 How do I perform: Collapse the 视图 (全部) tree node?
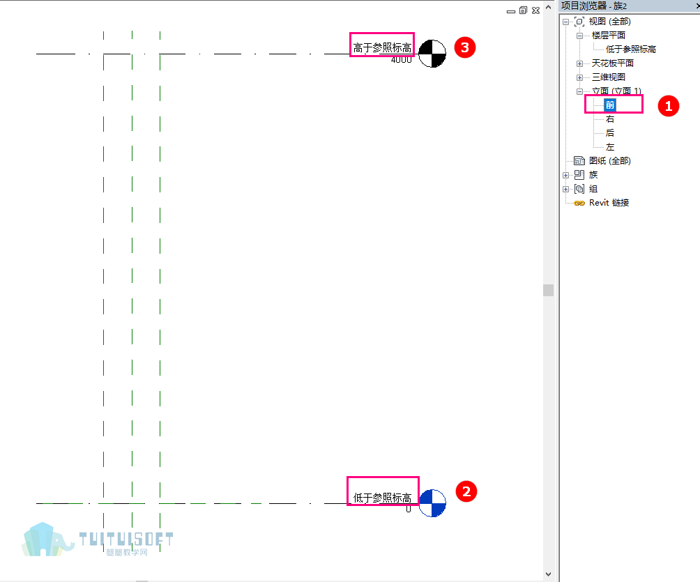click(x=565, y=22)
